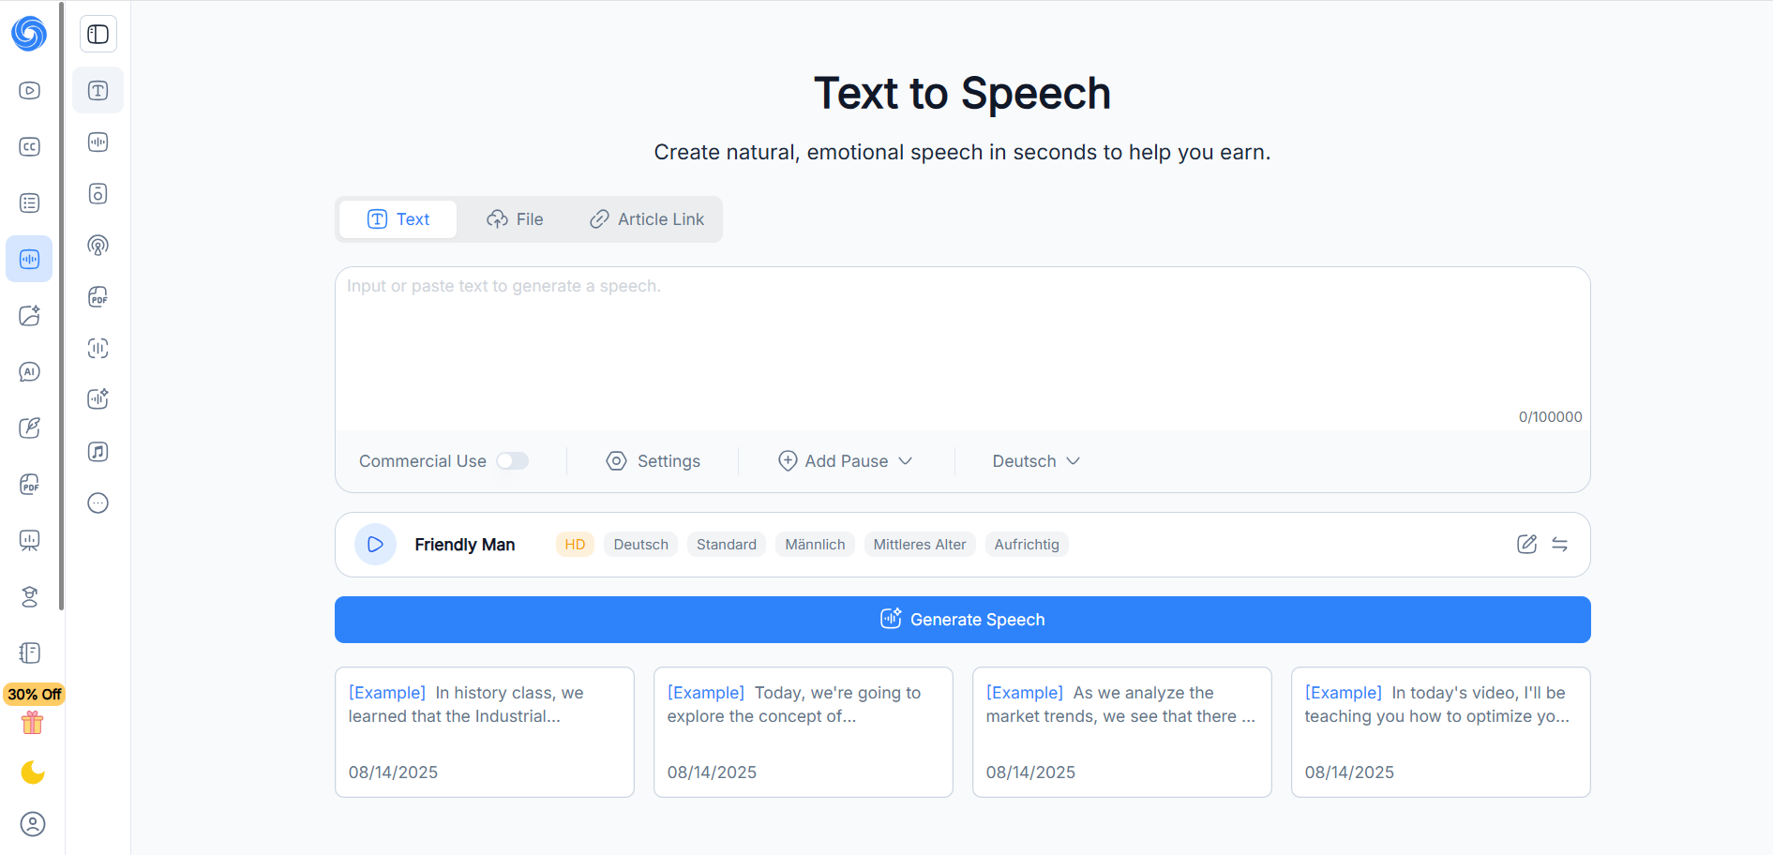Image resolution: width=1773 pixels, height=855 pixels.
Task: Click the Generate Speech button
Action: (x=963, y=620)
